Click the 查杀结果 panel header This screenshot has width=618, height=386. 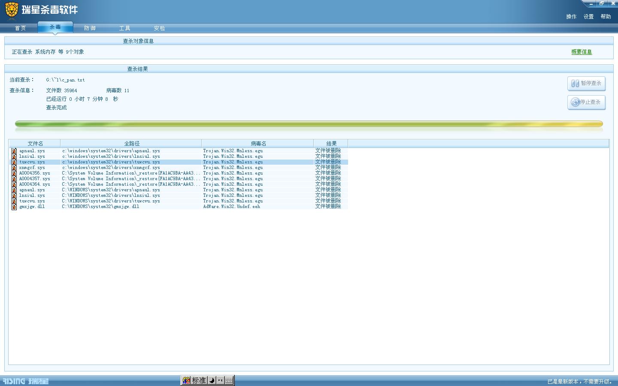coord(137,69)
